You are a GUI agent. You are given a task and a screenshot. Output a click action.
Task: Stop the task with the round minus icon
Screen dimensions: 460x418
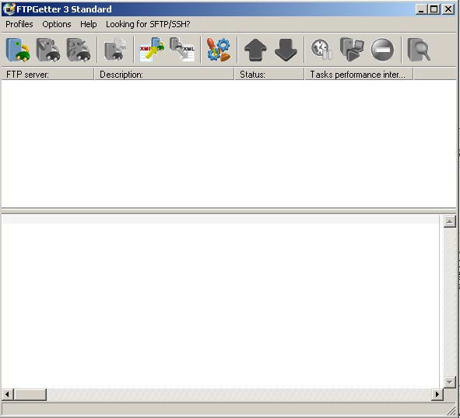(382, 50)
